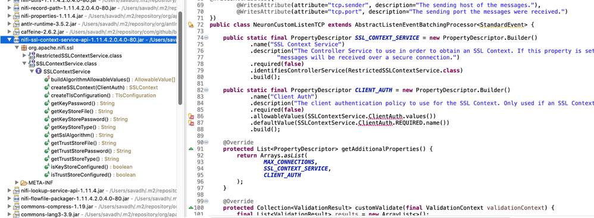Viewport: 594px width, 218px height.
Task: Click the nifi-properties jar icon
Action: tap(16, 15)
